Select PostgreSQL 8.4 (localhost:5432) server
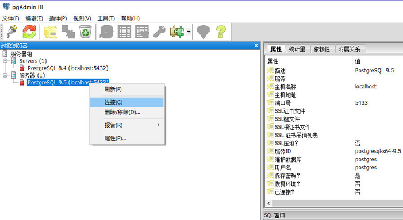 [68, 68]
